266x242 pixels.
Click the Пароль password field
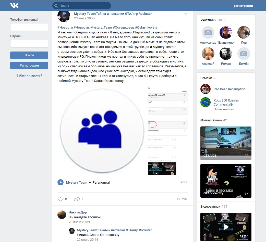(29, 44)
